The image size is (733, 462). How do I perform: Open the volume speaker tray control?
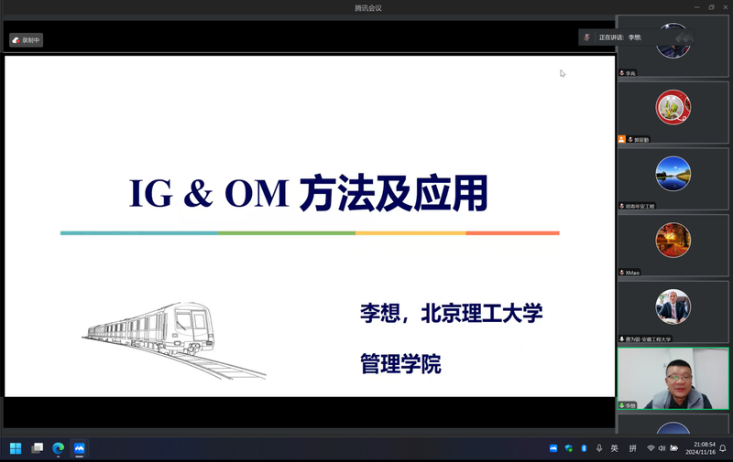(662, 448)
